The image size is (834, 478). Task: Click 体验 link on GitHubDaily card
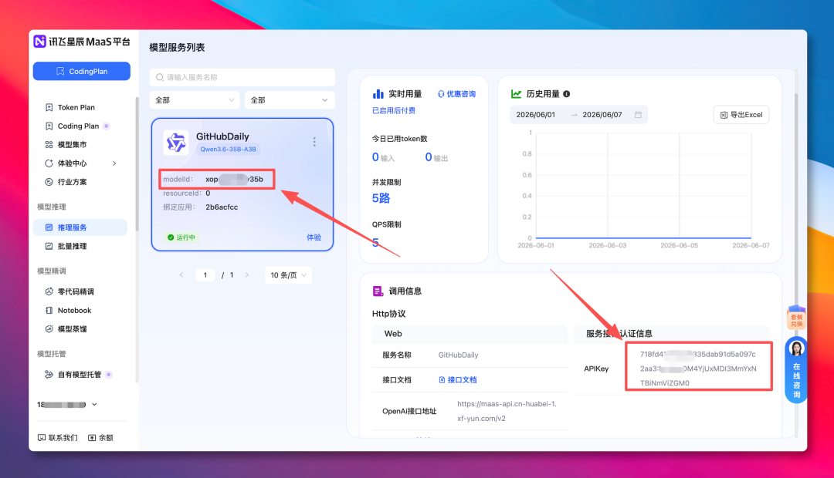pos(314,237)
